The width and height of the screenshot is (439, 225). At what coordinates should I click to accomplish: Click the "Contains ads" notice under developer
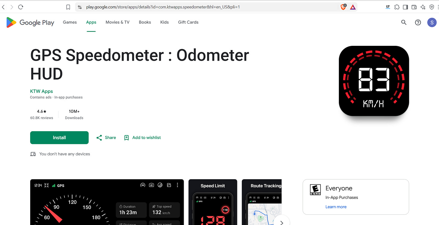(41, 97)
